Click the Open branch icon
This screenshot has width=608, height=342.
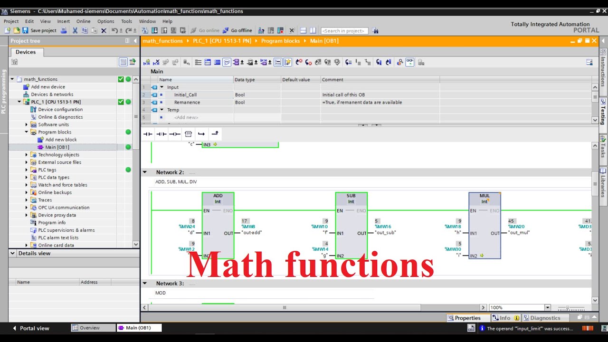point(201,134)
